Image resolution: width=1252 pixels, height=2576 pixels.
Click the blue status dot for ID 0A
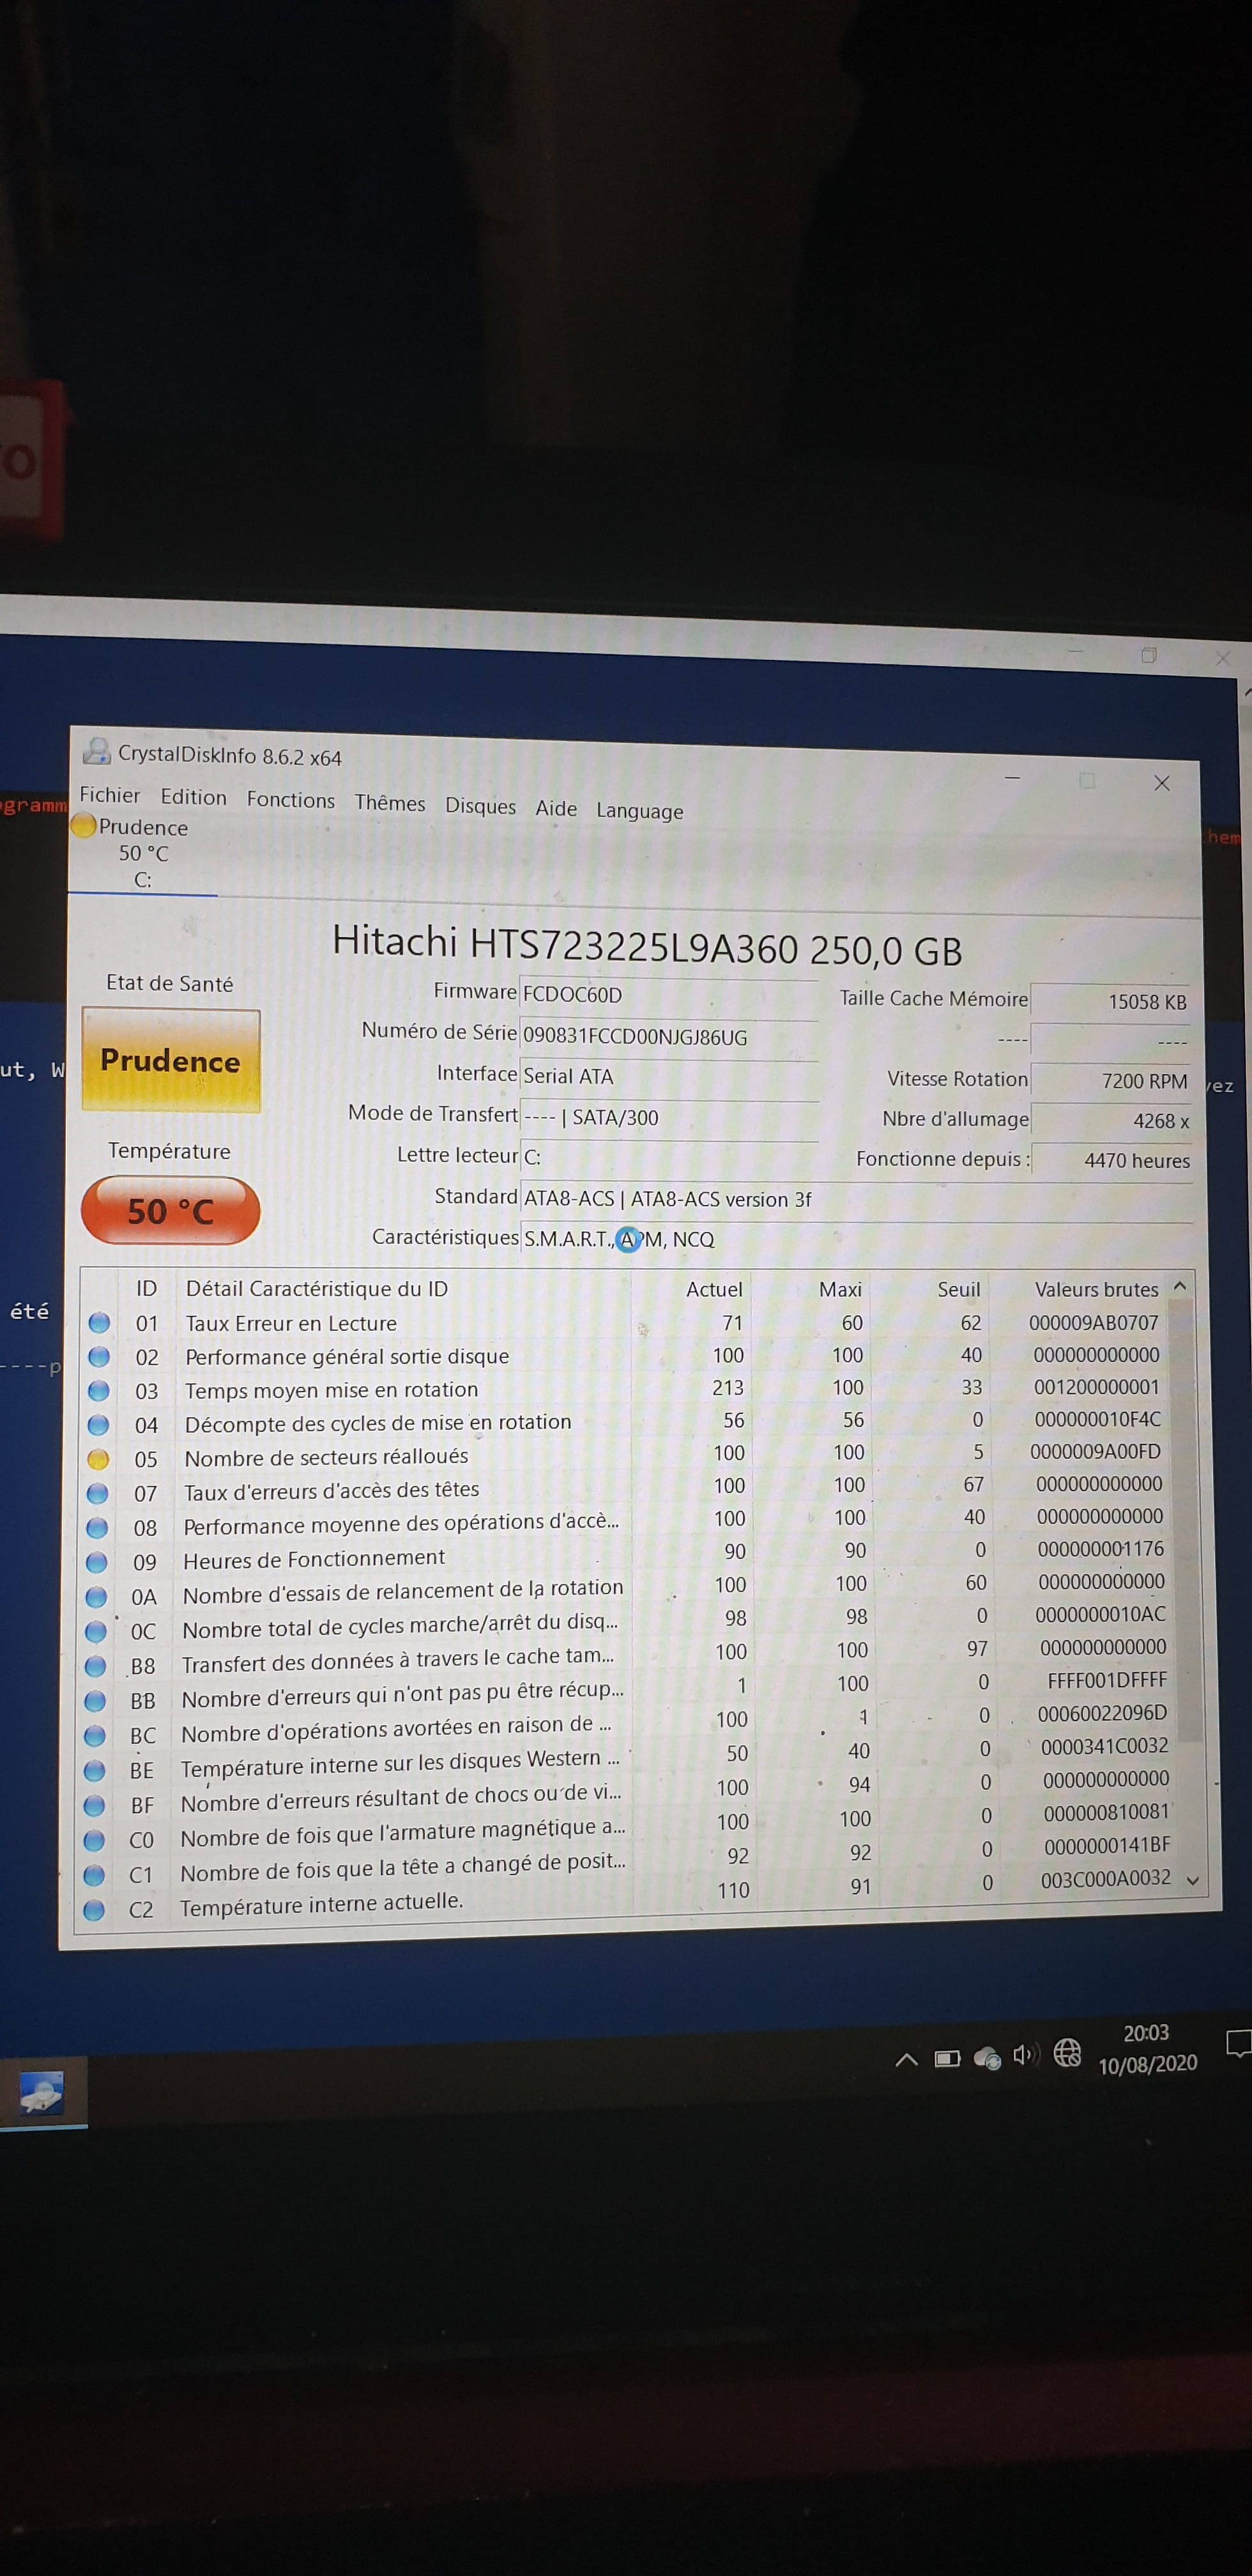coord(96,1597)
